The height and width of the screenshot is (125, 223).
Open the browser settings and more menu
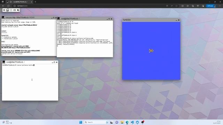click(220, 6)
